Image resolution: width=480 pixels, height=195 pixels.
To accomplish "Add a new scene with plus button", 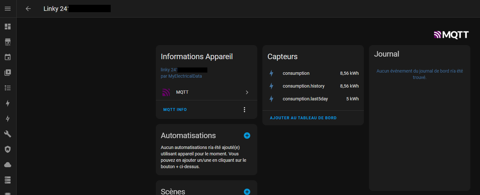I will click(x=247, y=191).
